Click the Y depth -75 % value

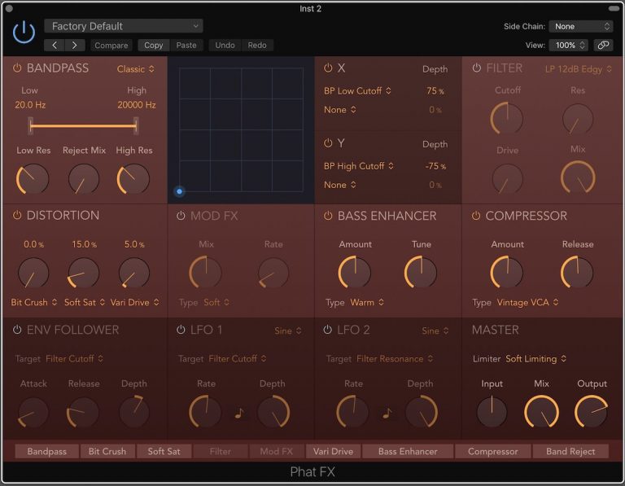435,166
